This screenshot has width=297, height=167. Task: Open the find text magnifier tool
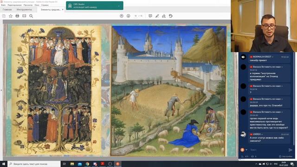tap(31, 16)
